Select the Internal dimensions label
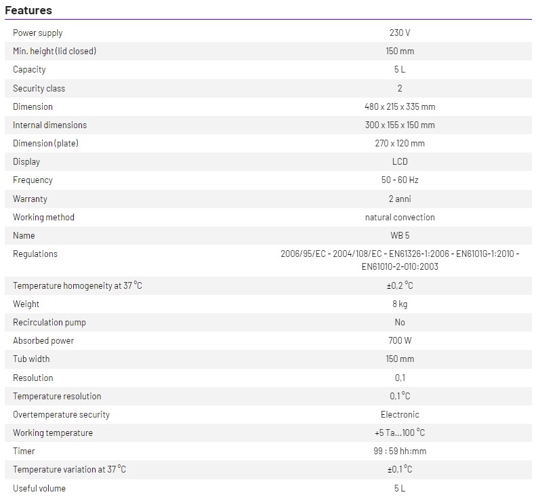This screenshot has width=536, height=501. pos(49,125)
